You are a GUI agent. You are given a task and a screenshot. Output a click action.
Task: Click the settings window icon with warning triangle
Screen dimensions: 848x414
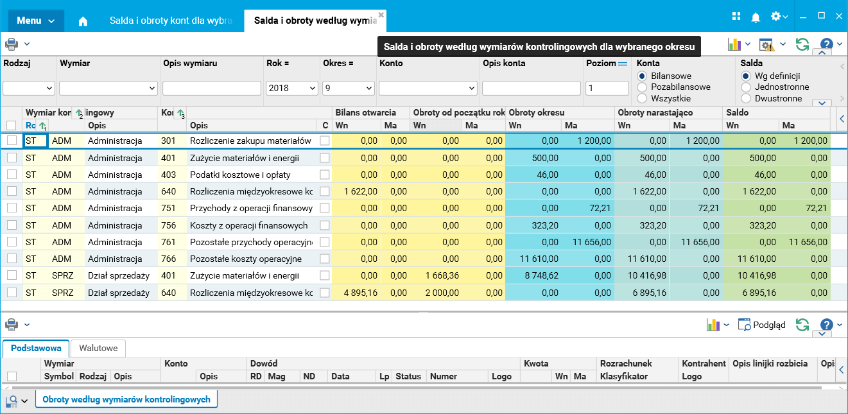(x=766, y=44)
